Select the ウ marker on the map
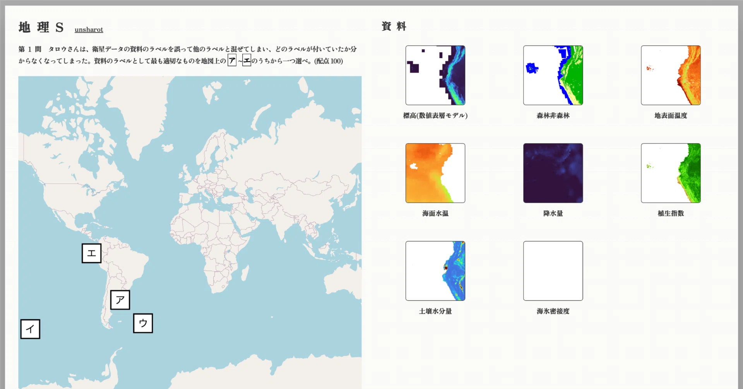 click(x=143, y=323)
